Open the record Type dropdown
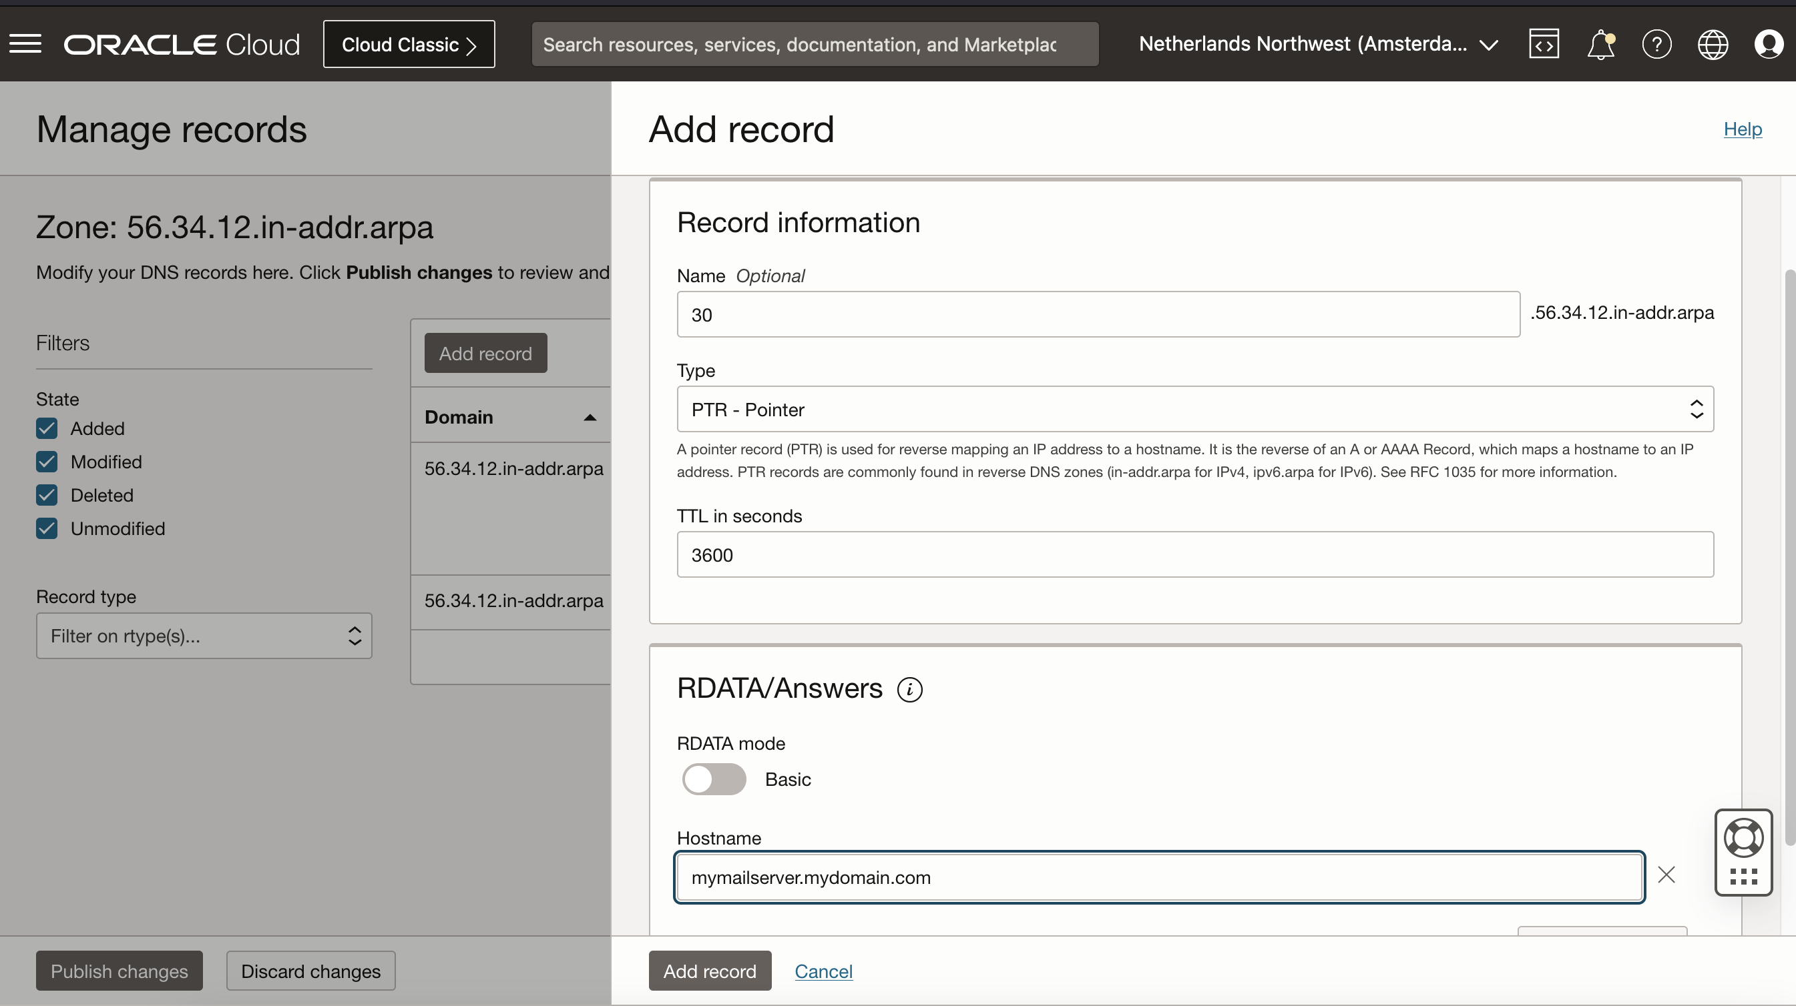The image size is (1796, 1006). [1195, 410]
